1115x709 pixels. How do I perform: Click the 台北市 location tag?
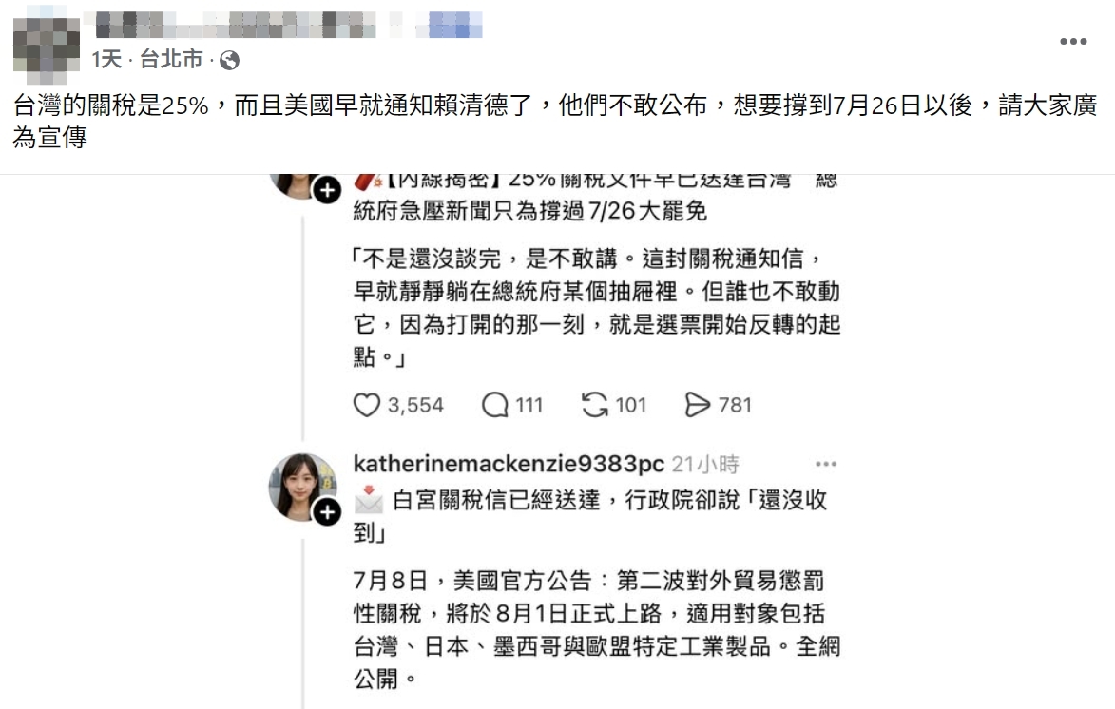[x=171, y=60]
